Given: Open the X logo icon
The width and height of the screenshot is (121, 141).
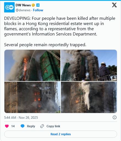Looking at the screenshot, I should click(114, 5).
